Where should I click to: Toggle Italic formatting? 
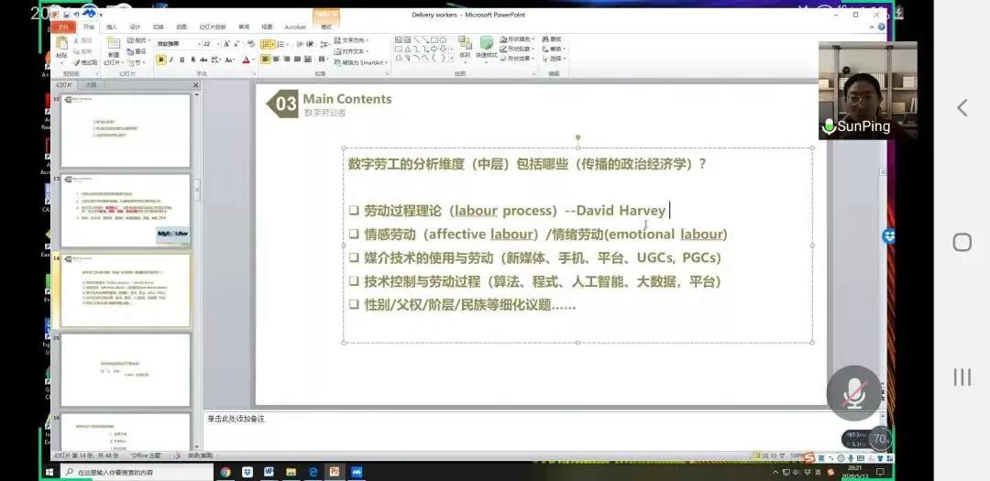click(x=171, y=60)
